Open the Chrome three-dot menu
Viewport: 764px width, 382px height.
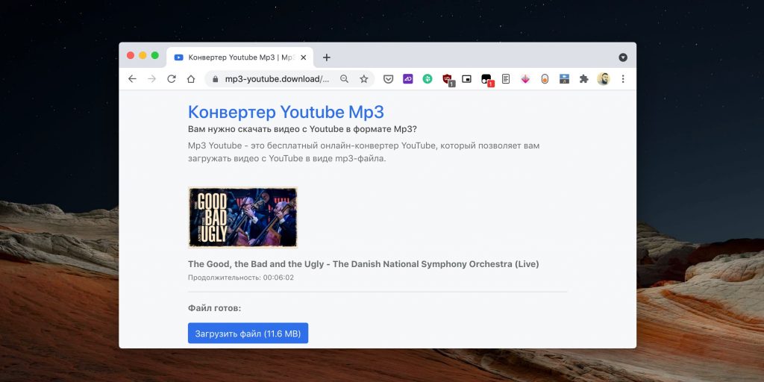(623, 79)
